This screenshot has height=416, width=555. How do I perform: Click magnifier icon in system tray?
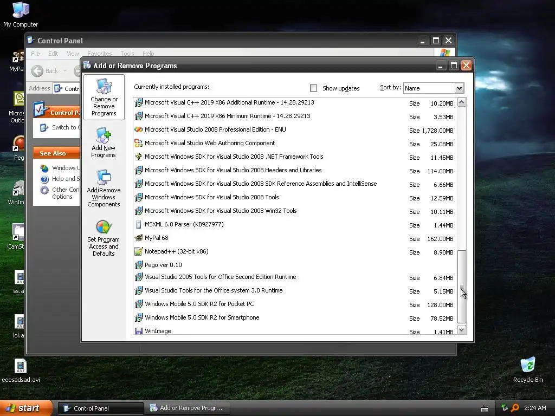click(x=515, y=408)
